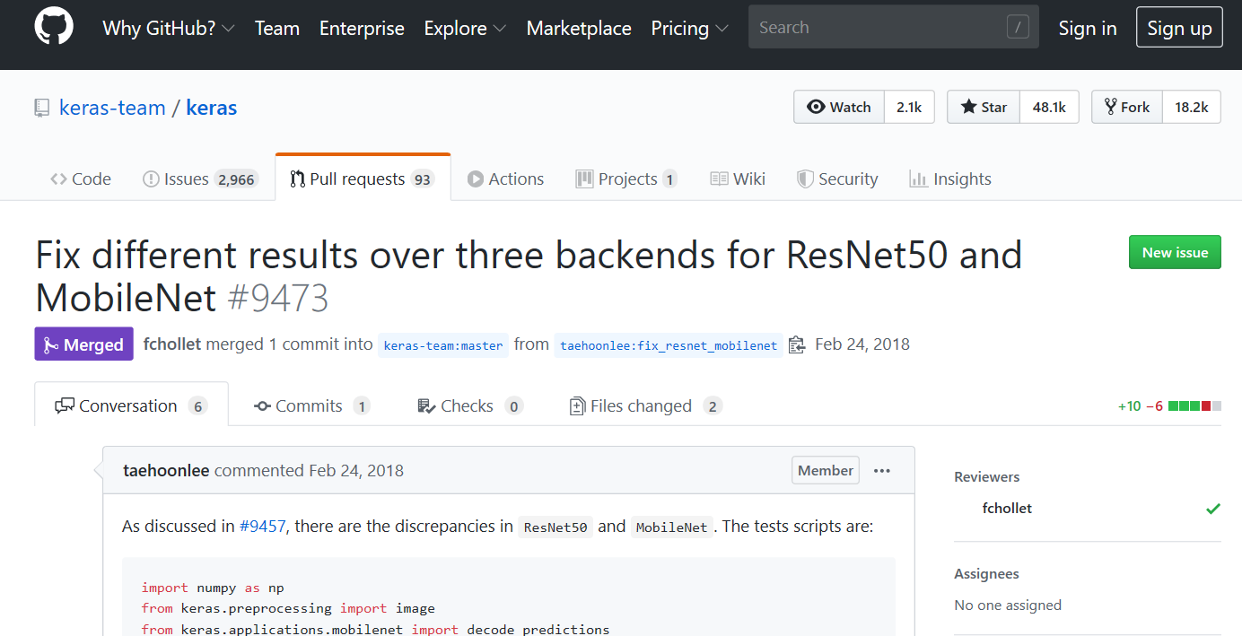This screenshot has width=1242, height=636.
Task: Watch the keras repository
Action: pyautogui.click(x=839, y=108)
